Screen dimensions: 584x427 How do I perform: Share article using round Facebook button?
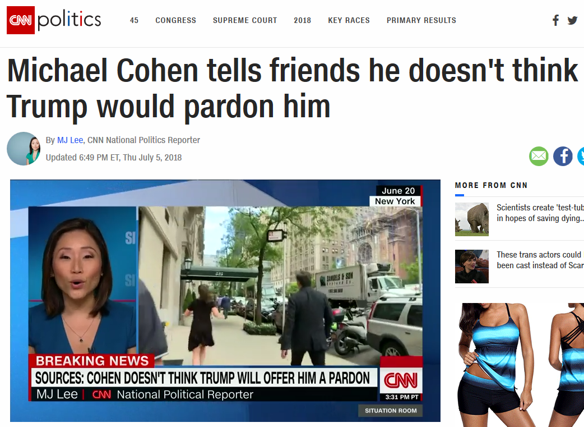coord(563,156)
